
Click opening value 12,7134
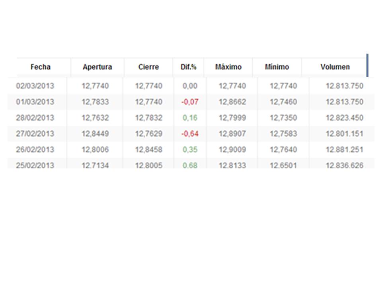tap(95, 165)
